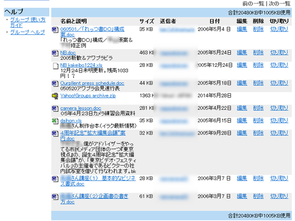Viewport: 295px width, 221px height.
Task: Cut the 4周年記念 file via 切り取り
Action: (279, 133)
